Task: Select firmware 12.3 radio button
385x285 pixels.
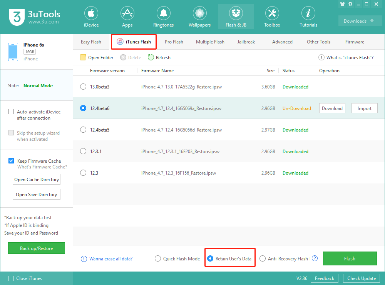Action: click(83, 173)
